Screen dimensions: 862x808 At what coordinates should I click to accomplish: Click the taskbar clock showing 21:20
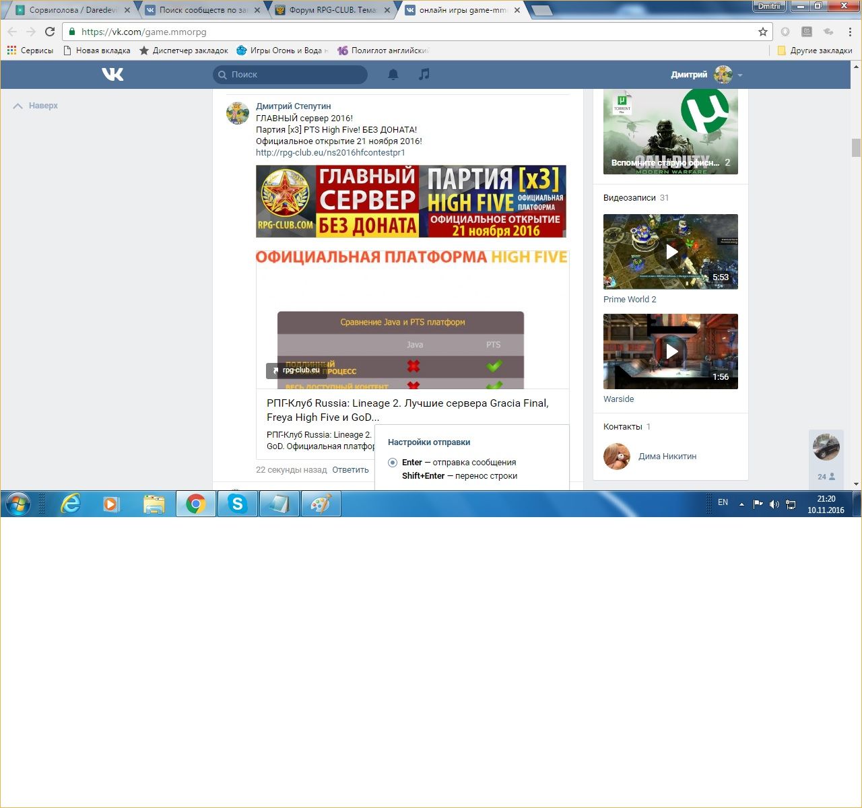[826, 504]
